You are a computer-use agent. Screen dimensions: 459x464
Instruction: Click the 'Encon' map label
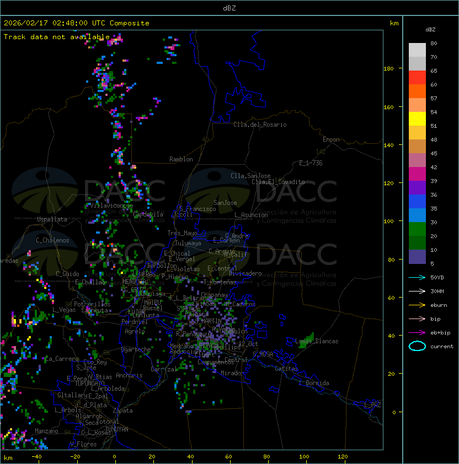point(331,139)
